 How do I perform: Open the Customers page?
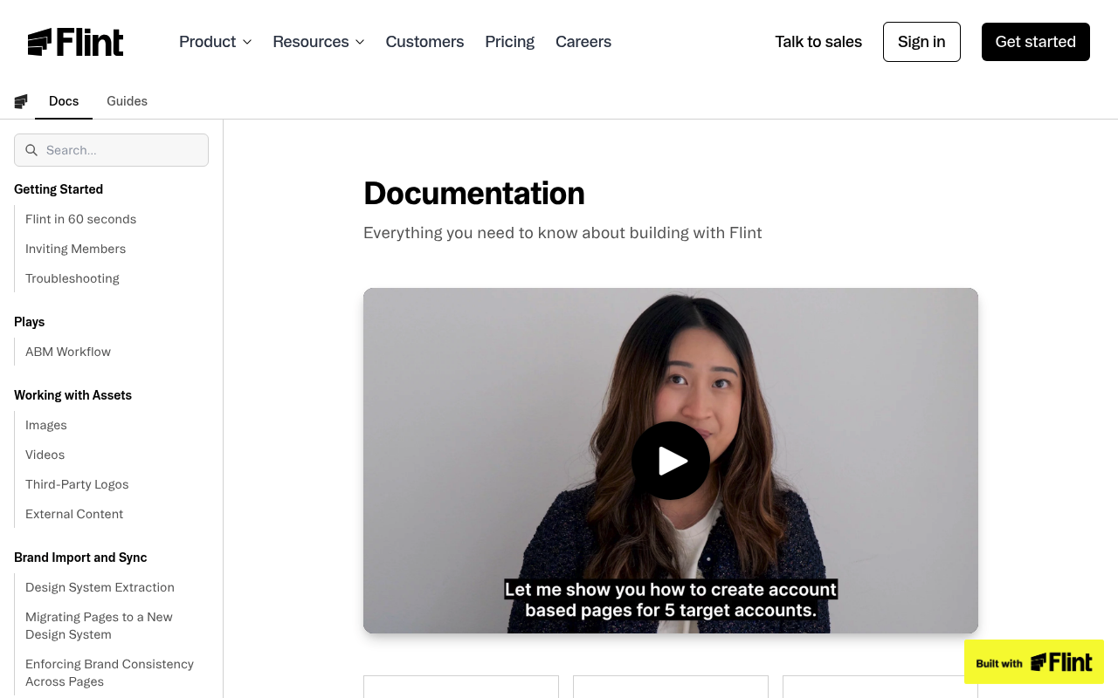(x=424, y=42)
